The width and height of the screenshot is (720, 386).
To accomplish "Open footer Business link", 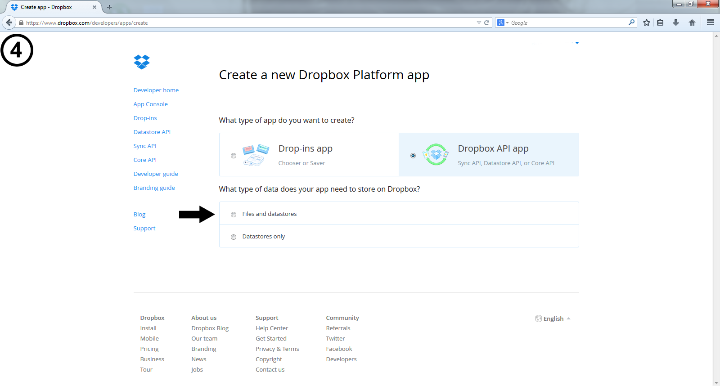I will tap(152, 359).
